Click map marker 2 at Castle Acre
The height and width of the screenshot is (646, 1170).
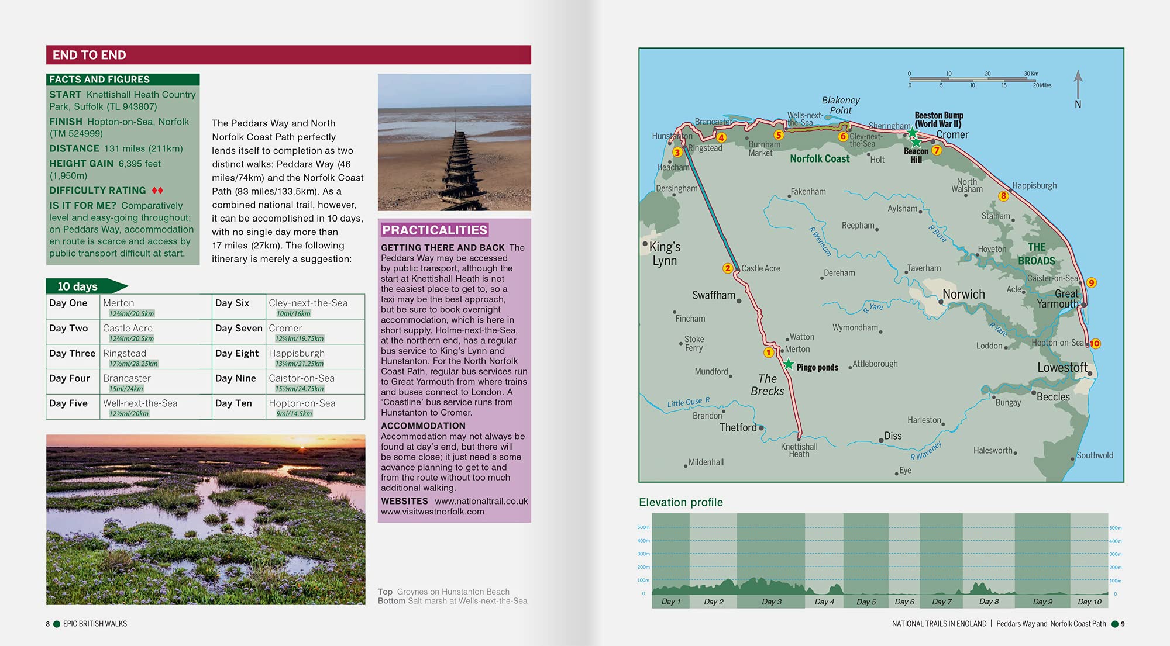pos(727,268)
